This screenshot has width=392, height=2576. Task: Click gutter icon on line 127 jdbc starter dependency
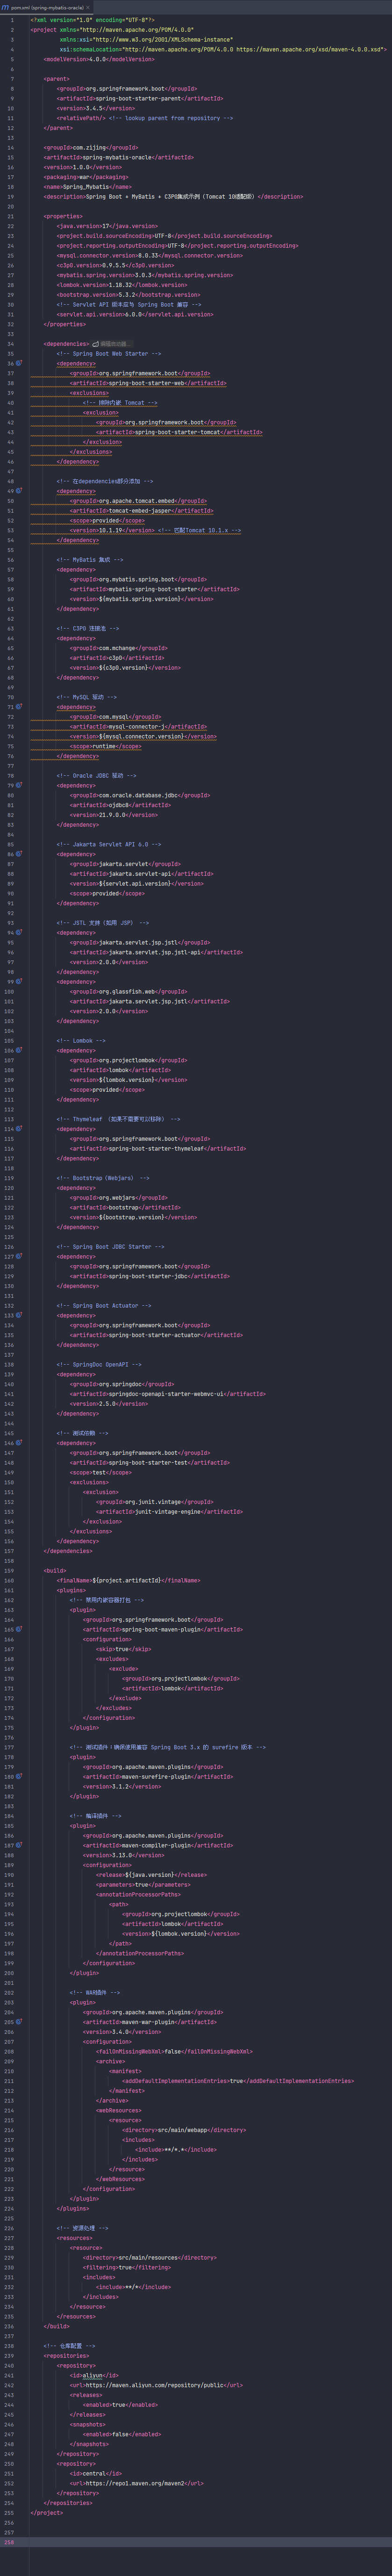coord(19,1256)
